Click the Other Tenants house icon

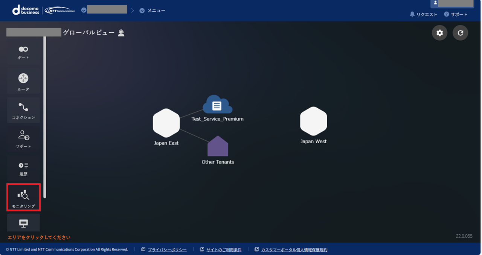click(218, 147)
